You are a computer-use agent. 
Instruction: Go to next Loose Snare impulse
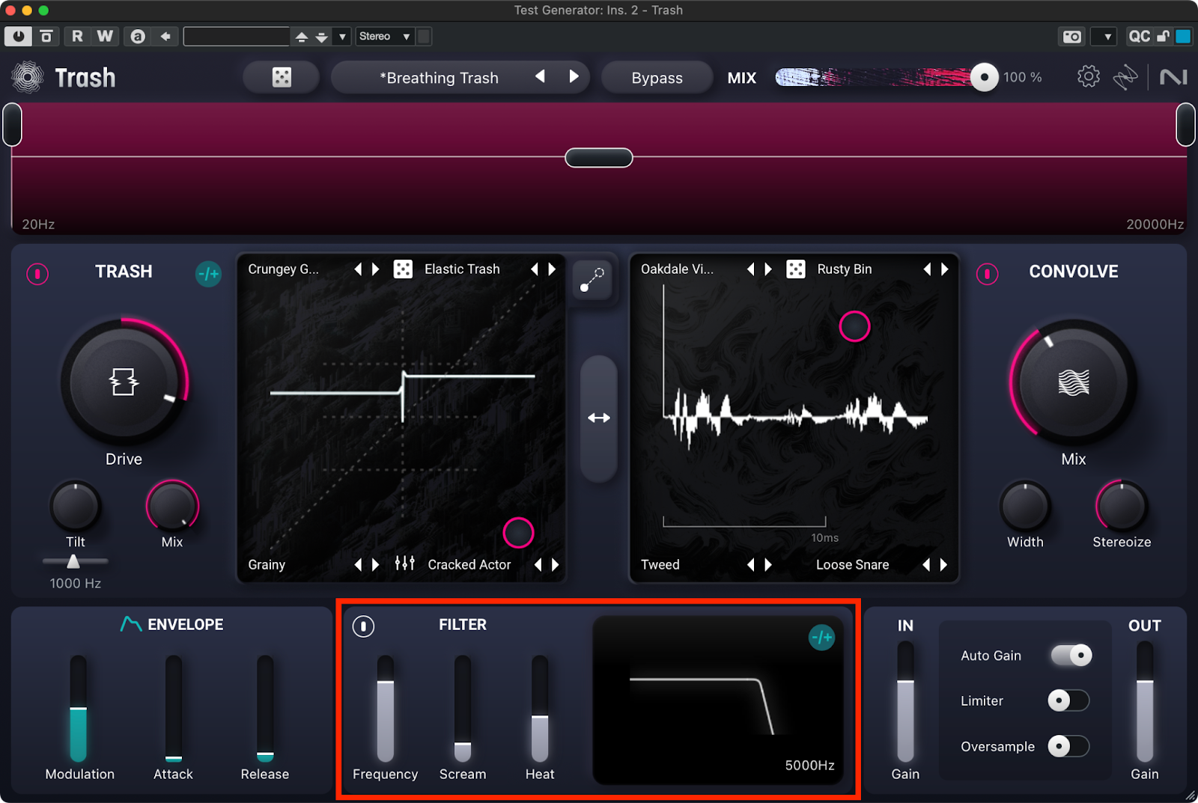click(x=943, y=564)
